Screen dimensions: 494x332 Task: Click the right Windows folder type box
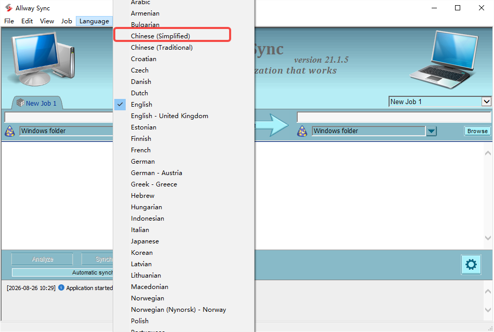coord(368,131)
